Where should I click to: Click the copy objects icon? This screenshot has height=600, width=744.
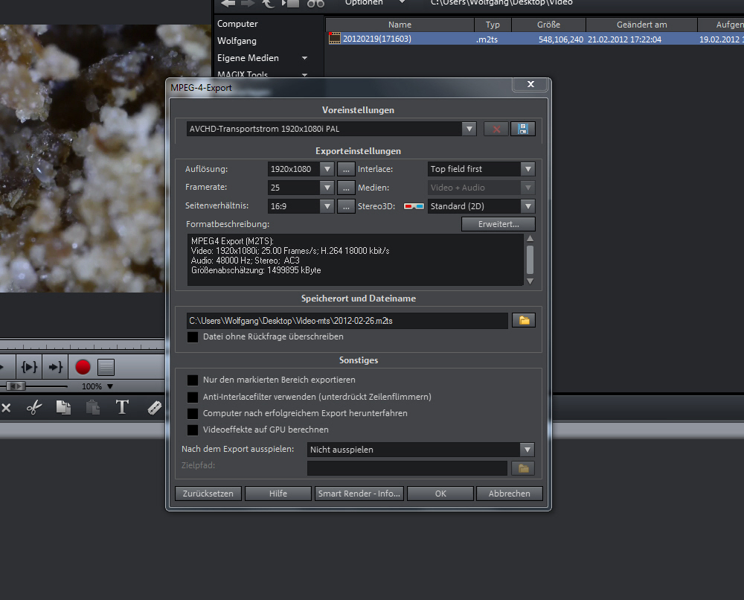[64, 407]
